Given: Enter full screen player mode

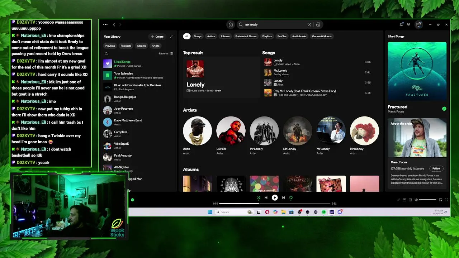Looking at the screenshot, I should coord(446,200).
